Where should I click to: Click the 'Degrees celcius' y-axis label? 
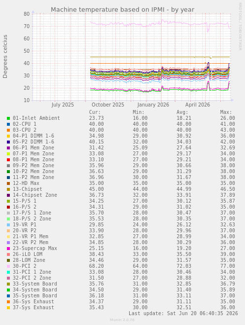[5, 56]
